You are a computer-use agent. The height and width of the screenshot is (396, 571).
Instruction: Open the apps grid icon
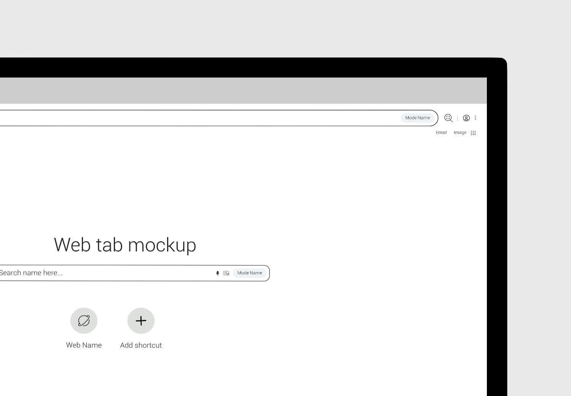(x=473, y=133)
